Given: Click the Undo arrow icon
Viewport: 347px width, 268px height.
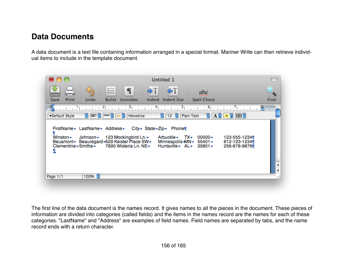Looking at the screenshot, I should coord(90,91).
